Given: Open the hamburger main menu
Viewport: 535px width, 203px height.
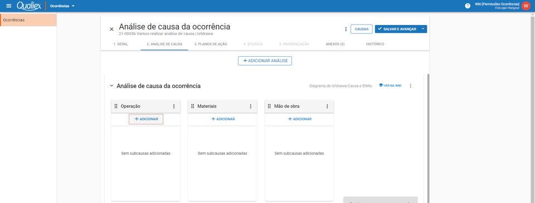Looking at the screenshot, I should click(x=9, y=6).
